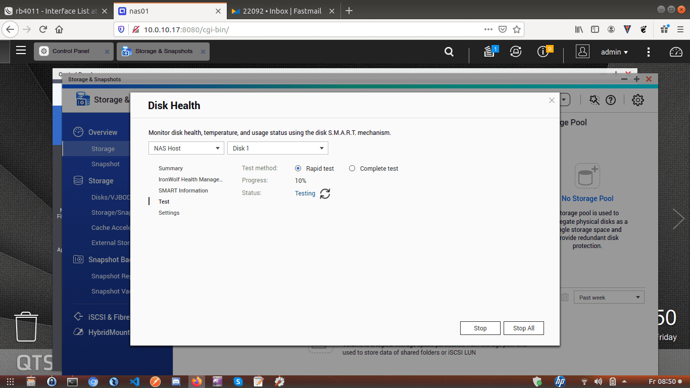This screenshot has width=690, height=388.
Task: Open the Past week time range dropdown
Action: [x=609, y=298]
